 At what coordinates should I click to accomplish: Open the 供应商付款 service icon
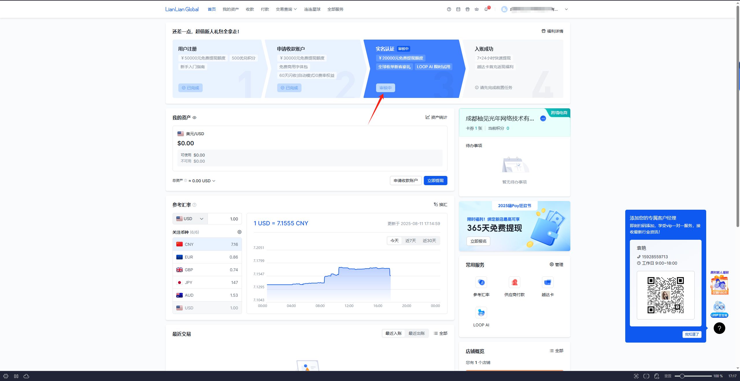515,282
